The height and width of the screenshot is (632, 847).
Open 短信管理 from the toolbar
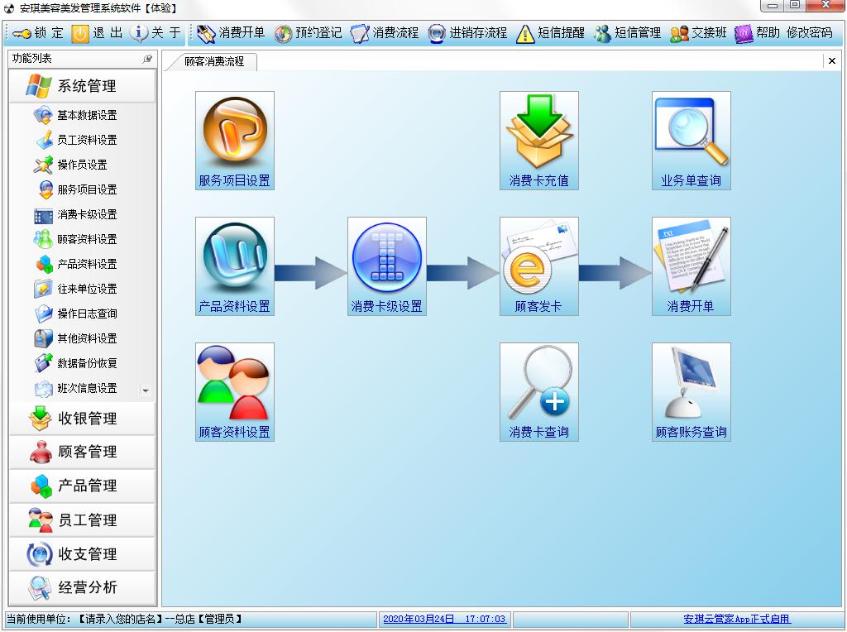point(628,33)
